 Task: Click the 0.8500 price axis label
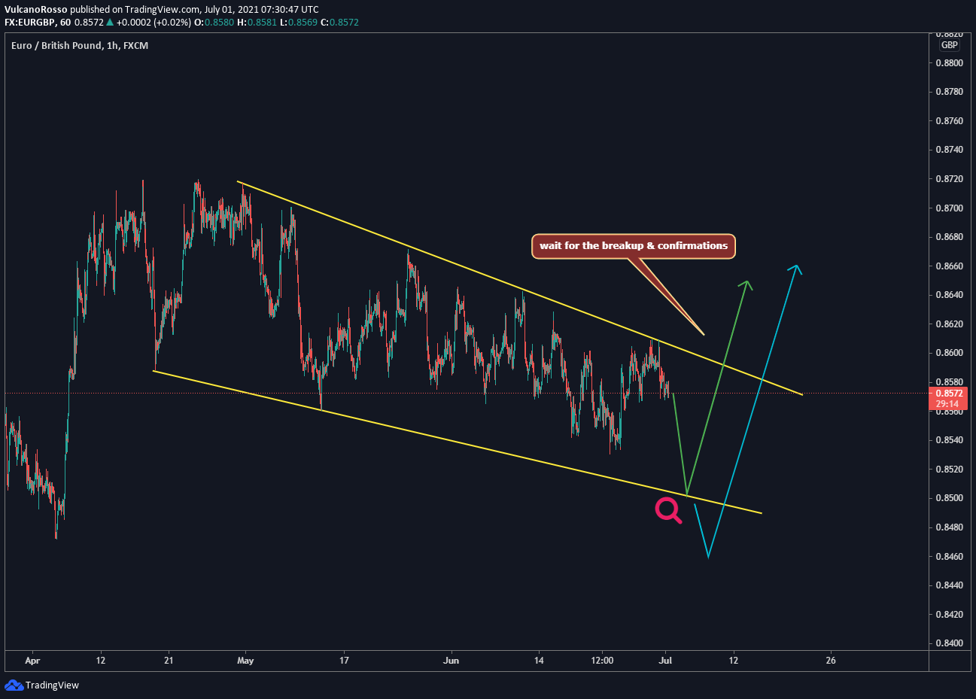[x=949, y=498]
